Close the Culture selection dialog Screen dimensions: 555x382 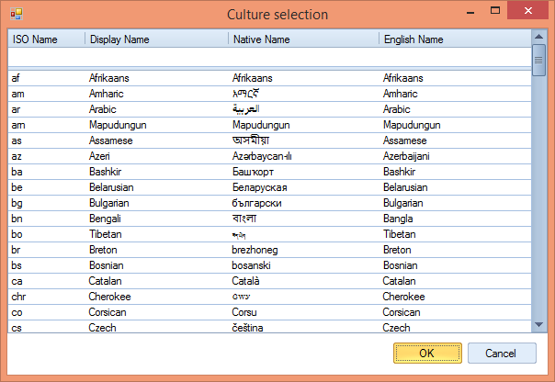coord(528,11)
